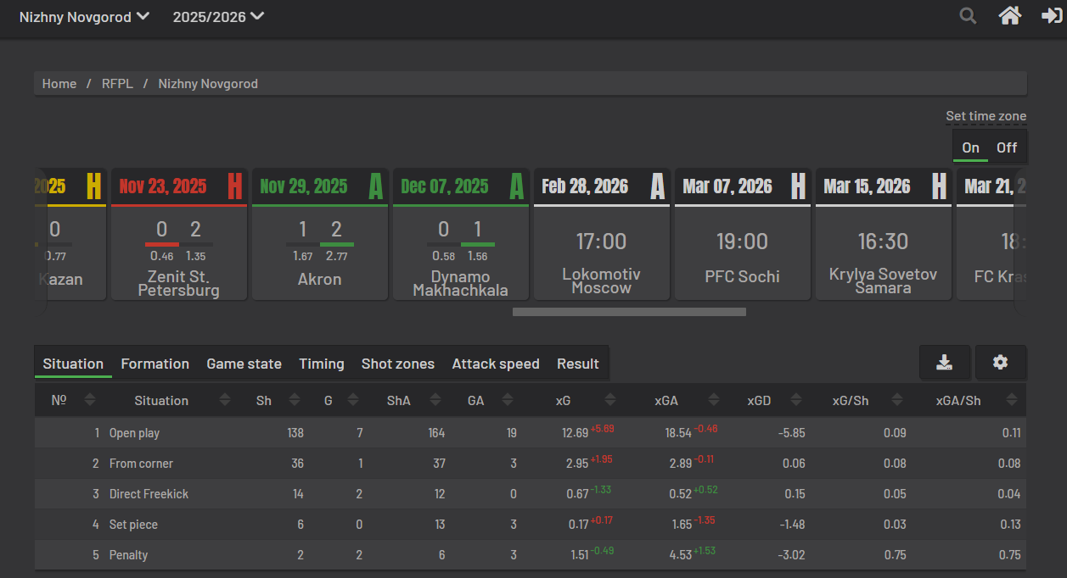Click the match carousel horizontal scrollbar

click(629, 312)
